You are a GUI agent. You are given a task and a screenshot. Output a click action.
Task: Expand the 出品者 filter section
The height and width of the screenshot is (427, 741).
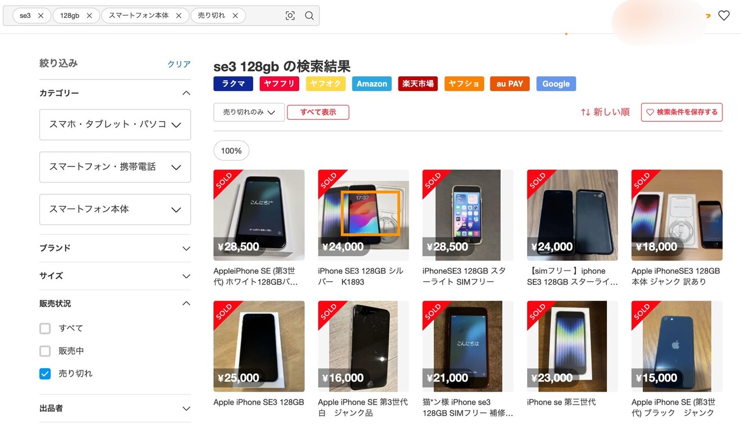[x=115, y=408]
